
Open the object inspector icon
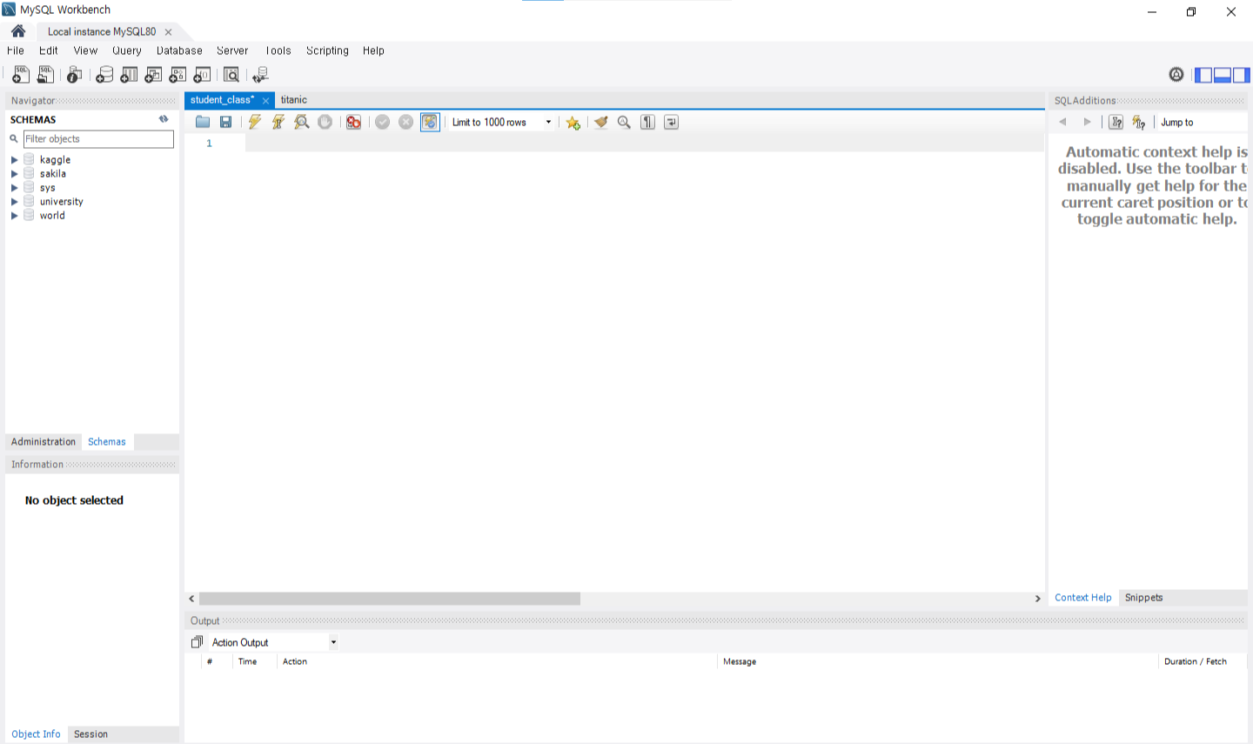[75, 75]
